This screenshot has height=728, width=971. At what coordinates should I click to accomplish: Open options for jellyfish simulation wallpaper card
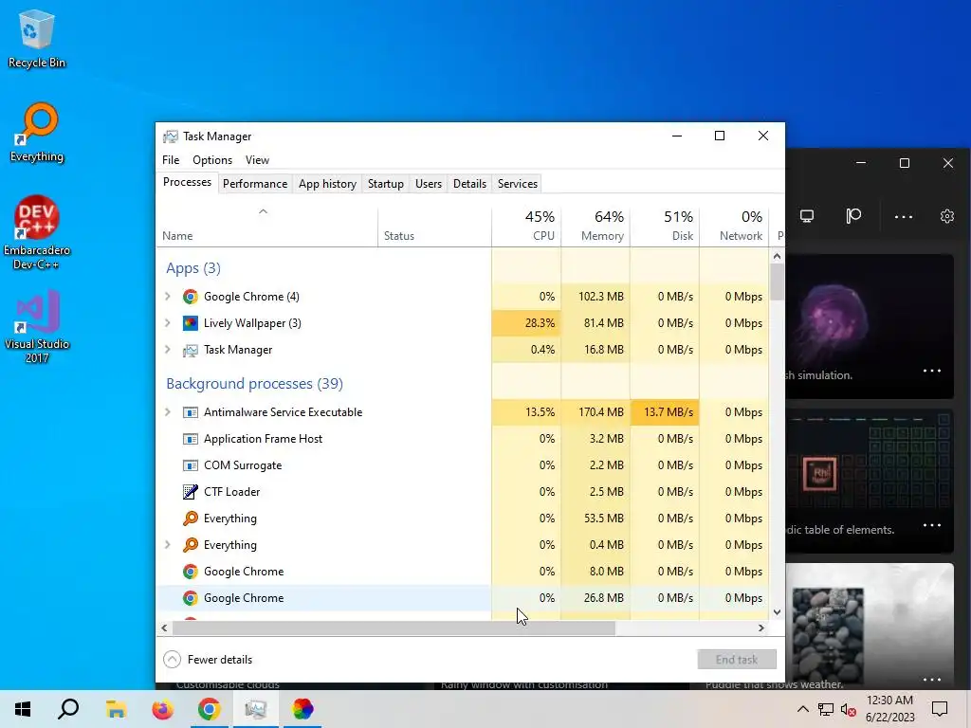pos(932,371)
